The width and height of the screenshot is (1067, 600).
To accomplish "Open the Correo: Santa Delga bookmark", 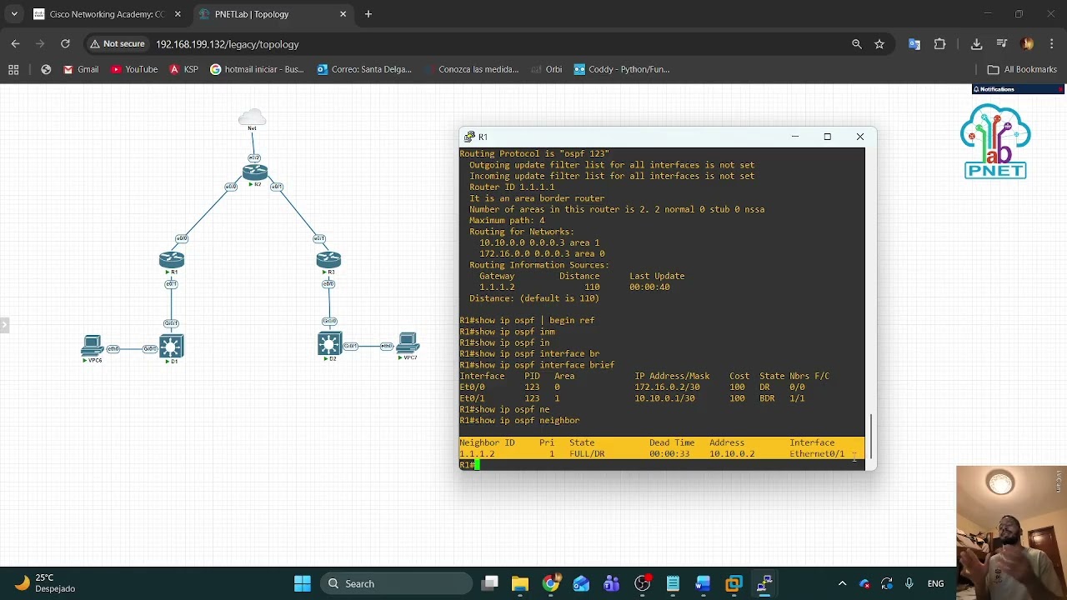I will (364, 69).
